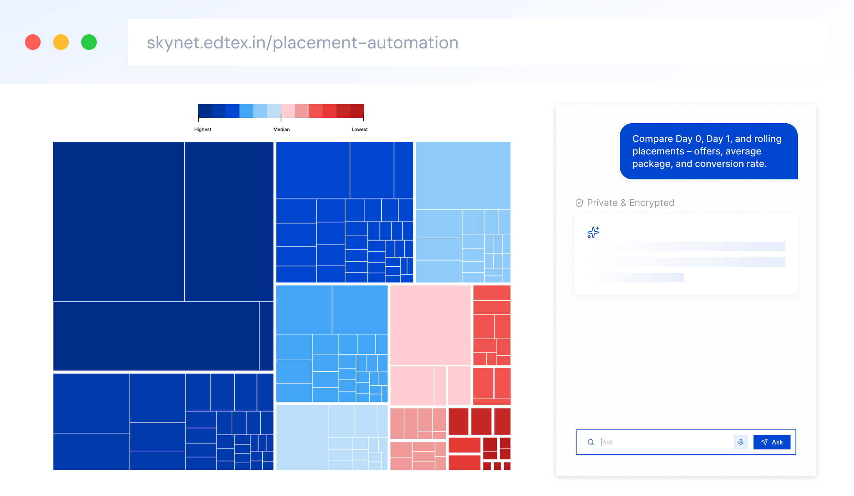Click the Private & Encrypted label
Image resolution: width=854 pixels, height=496 pixels.
click(630, 203)
